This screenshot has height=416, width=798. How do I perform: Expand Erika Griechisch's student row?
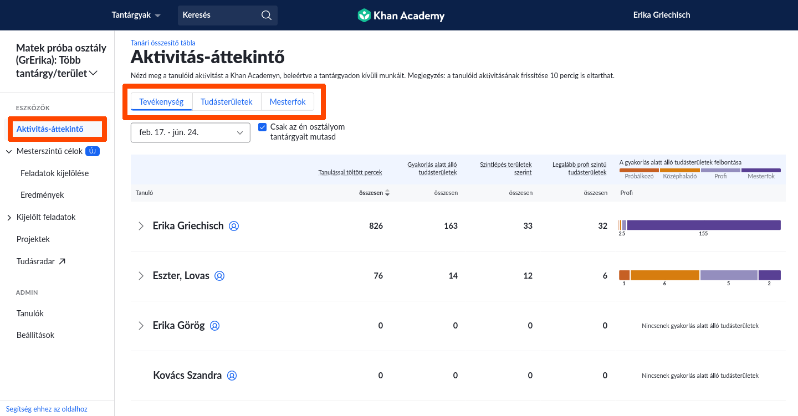pos(141,226)
